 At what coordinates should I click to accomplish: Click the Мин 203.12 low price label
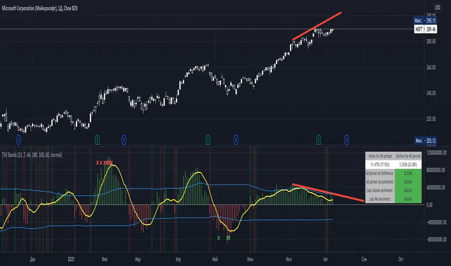425,141
